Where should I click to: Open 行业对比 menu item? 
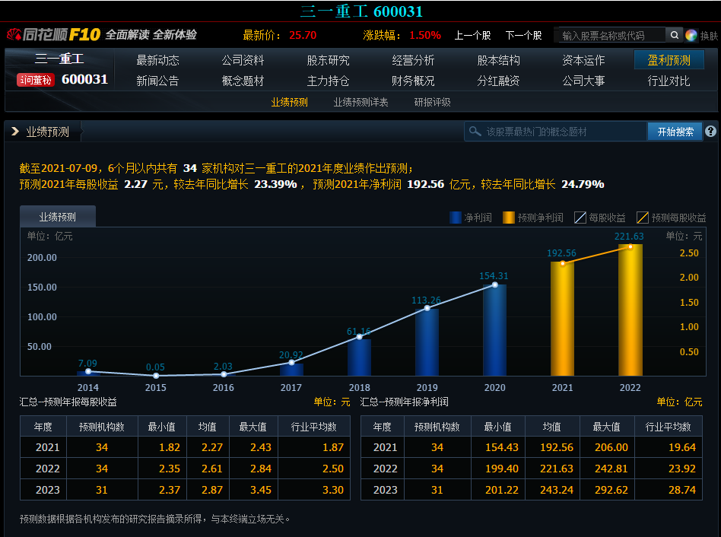(669, 81)
